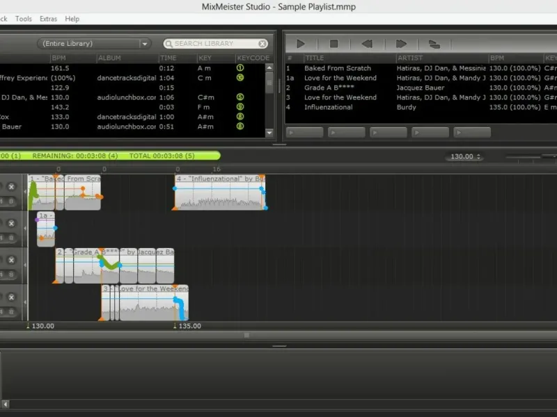Stop playback with the square Stop button
This screenshot has width=557, height=417.
[x=334, y=44]
